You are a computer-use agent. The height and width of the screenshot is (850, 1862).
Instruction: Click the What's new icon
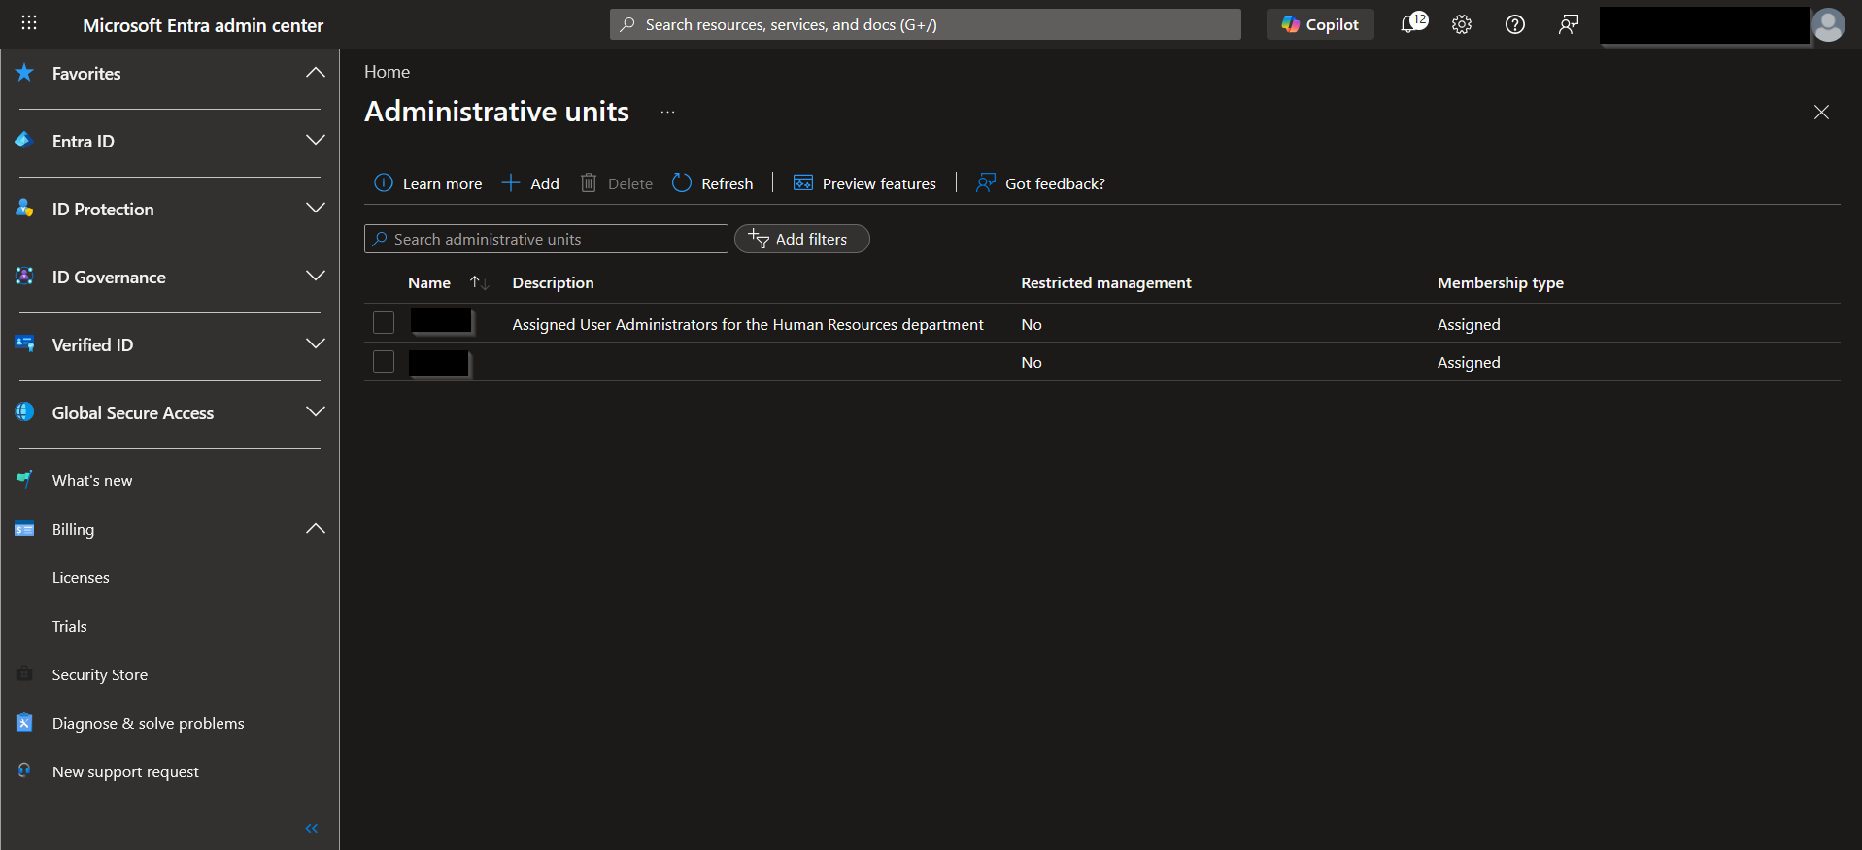point(25,479)
